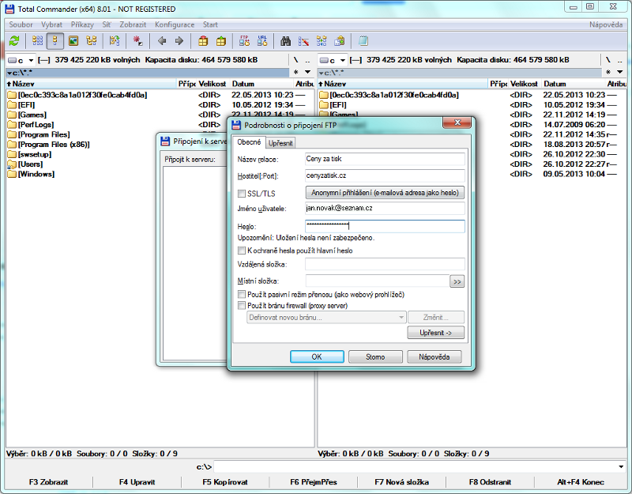Viewport: 632px width, 494px height.
Task: Switch to the Upřesnit tab
Action: [280, 143]
